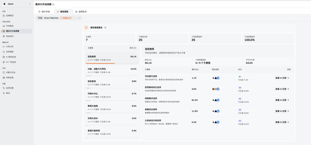The width and height of the screenshot is (311, 145).
Task: Click the 子意图总数 25 stat card
Action: [x=162, y=38]
